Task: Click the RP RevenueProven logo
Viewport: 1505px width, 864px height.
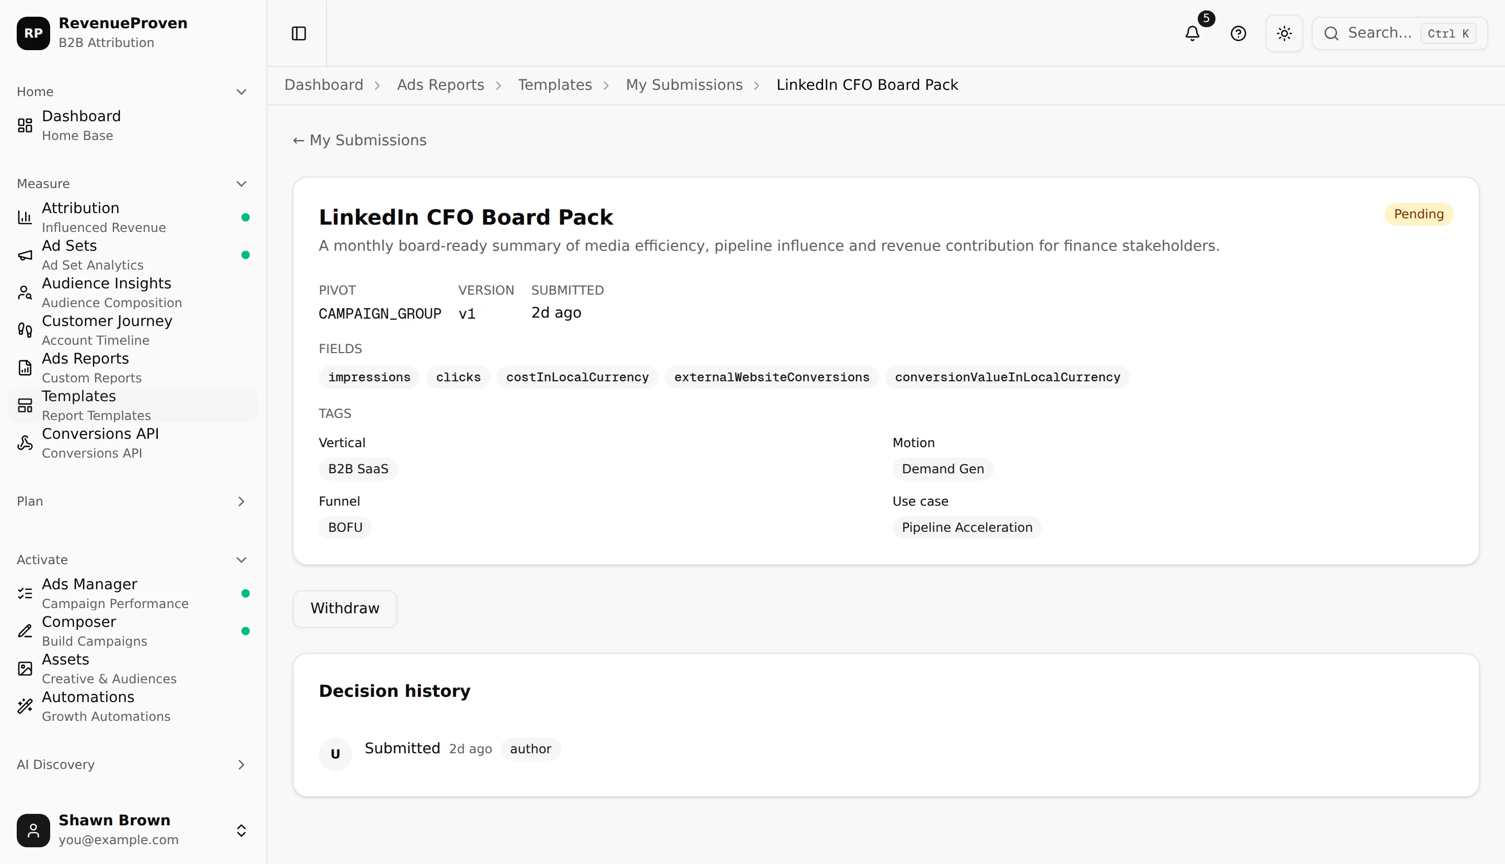Action: [33, 33]
